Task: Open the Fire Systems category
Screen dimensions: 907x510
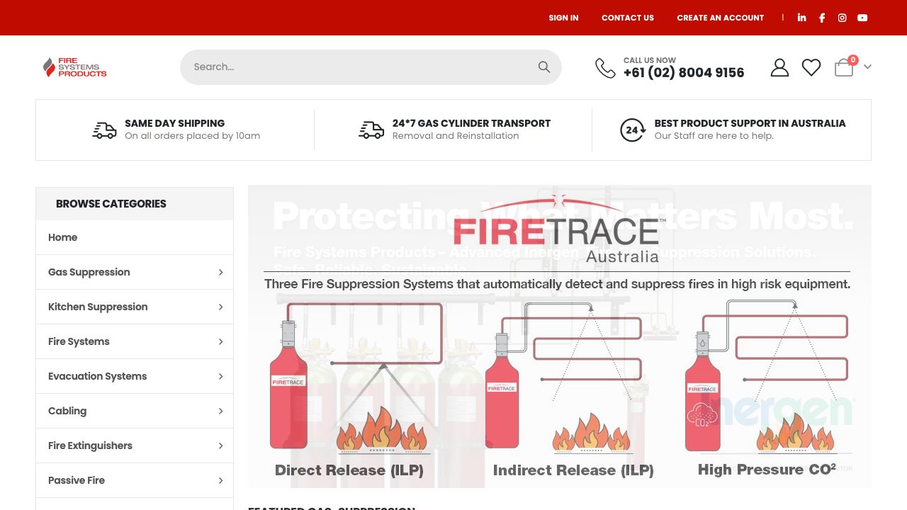Action: tap(79, 341)
